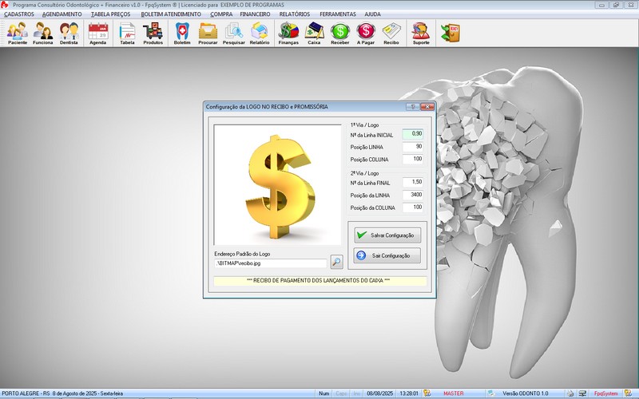Open the Boletim toolbar icon
This screenshot has width=639, height=399.
click(x=182, y=34)
